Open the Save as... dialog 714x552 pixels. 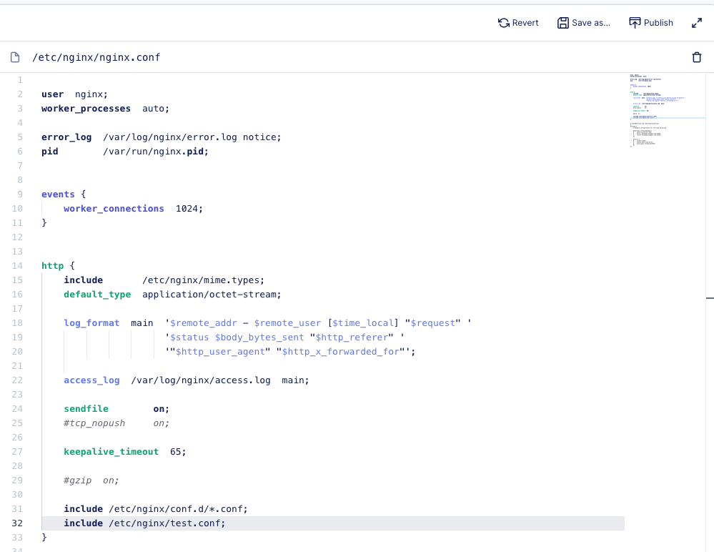(x=584, y=23)
